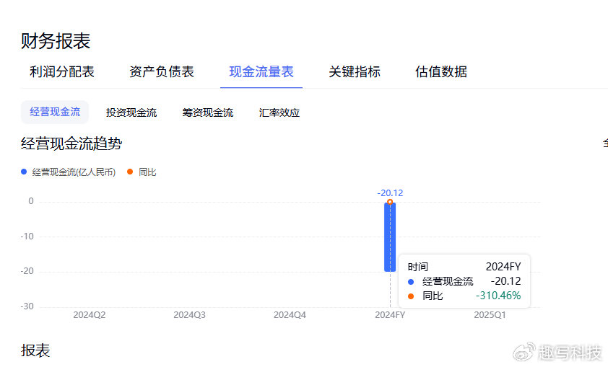Show 投资现金流 chart

(x=131, y=112)
